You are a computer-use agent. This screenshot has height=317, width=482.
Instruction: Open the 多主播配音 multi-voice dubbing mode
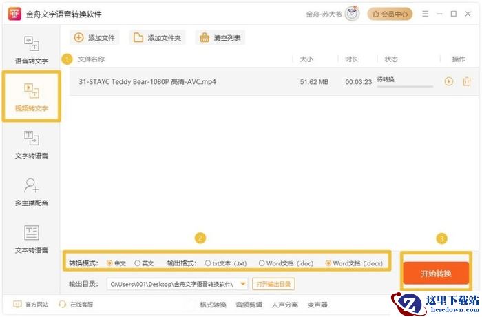click(32, 192)
